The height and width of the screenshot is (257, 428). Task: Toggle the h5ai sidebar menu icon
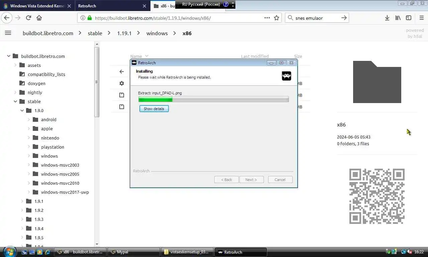(8, 33)
